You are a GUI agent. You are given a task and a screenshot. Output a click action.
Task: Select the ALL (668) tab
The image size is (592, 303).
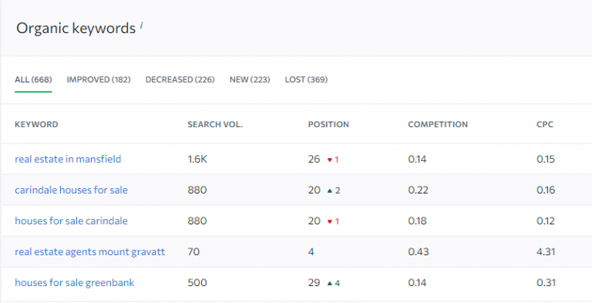(33, 79)
